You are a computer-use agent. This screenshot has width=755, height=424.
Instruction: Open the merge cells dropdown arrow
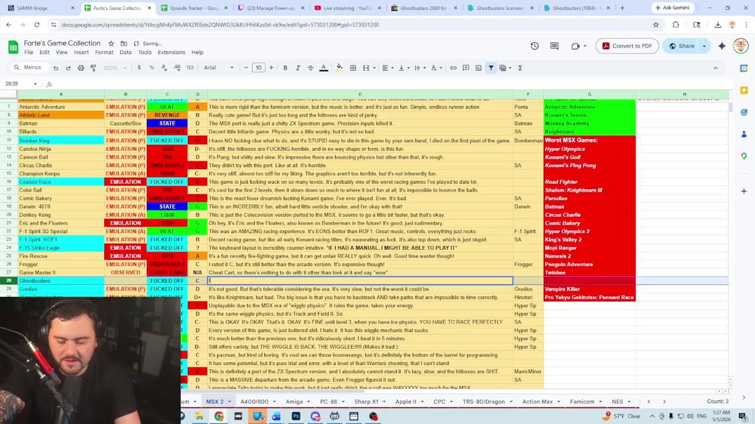click(374, 68)
